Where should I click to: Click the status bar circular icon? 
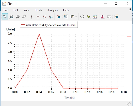click(x=129, y=104)
